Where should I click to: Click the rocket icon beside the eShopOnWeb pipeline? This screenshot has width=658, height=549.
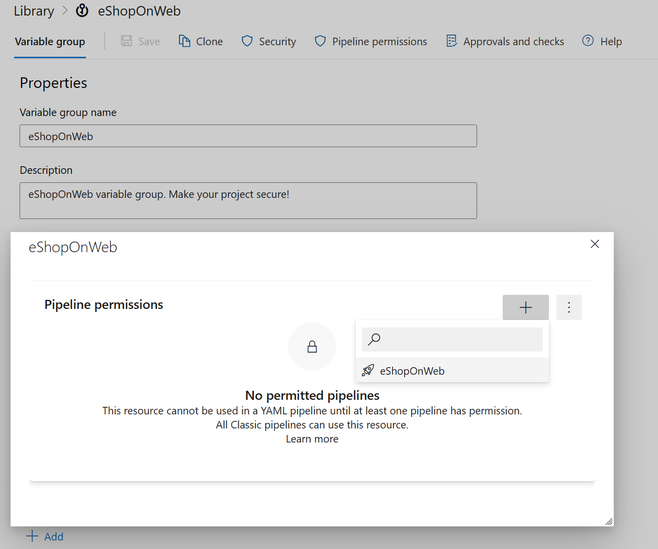tap(368, 370)
